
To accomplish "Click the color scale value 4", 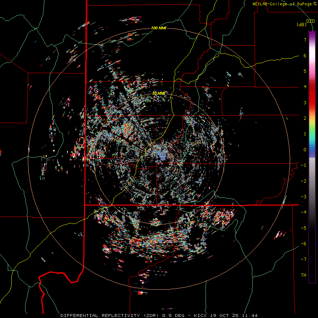I will point(305,87).
